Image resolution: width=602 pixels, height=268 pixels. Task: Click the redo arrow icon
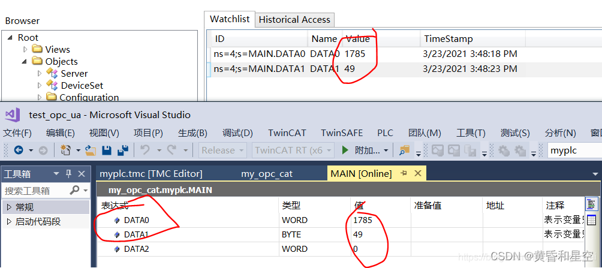pyautogui.click(x=171, y=150)
